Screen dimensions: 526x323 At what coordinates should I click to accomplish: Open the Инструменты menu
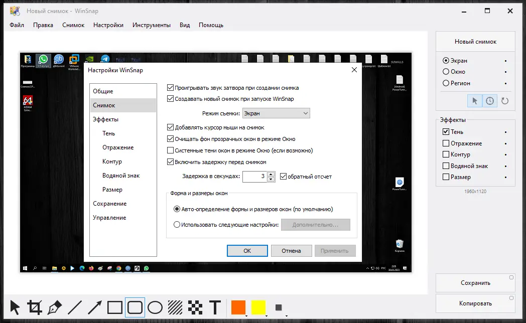[x=152, y=25]
